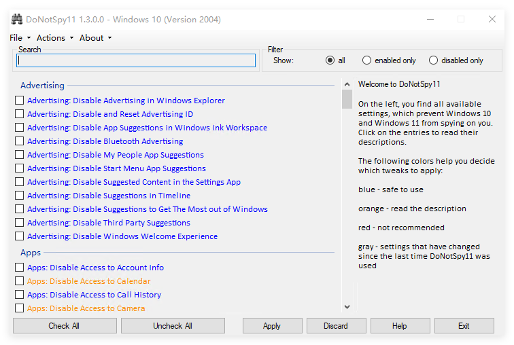
Task: Expand the Actions dropdown menu
Action: click(x=55, y=38)
